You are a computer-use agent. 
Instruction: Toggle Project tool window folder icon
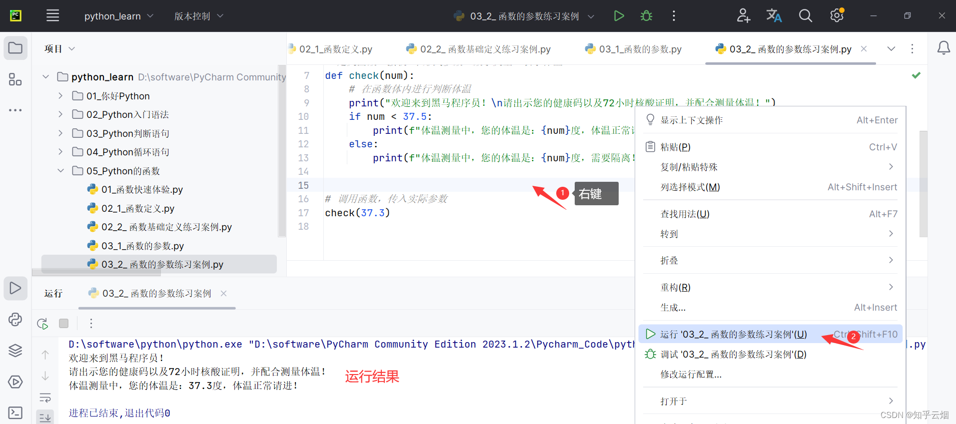[15, 48]
